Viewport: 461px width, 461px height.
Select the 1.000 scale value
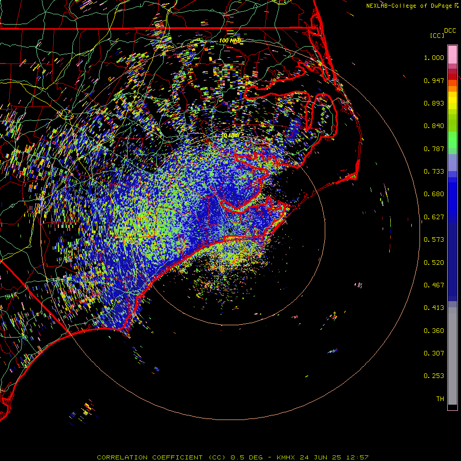click(x=434, y=57)
